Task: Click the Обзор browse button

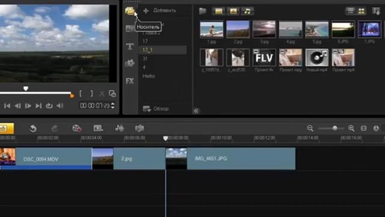Action: point(156,108)
